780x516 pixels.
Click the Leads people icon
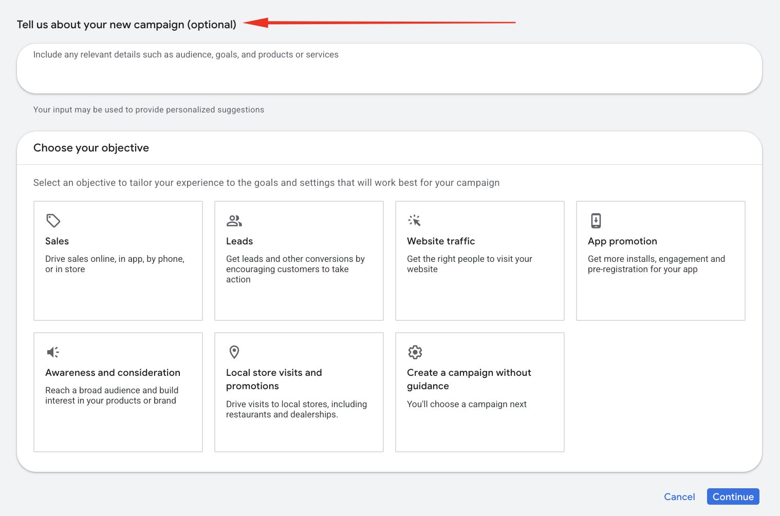[234, 220]
